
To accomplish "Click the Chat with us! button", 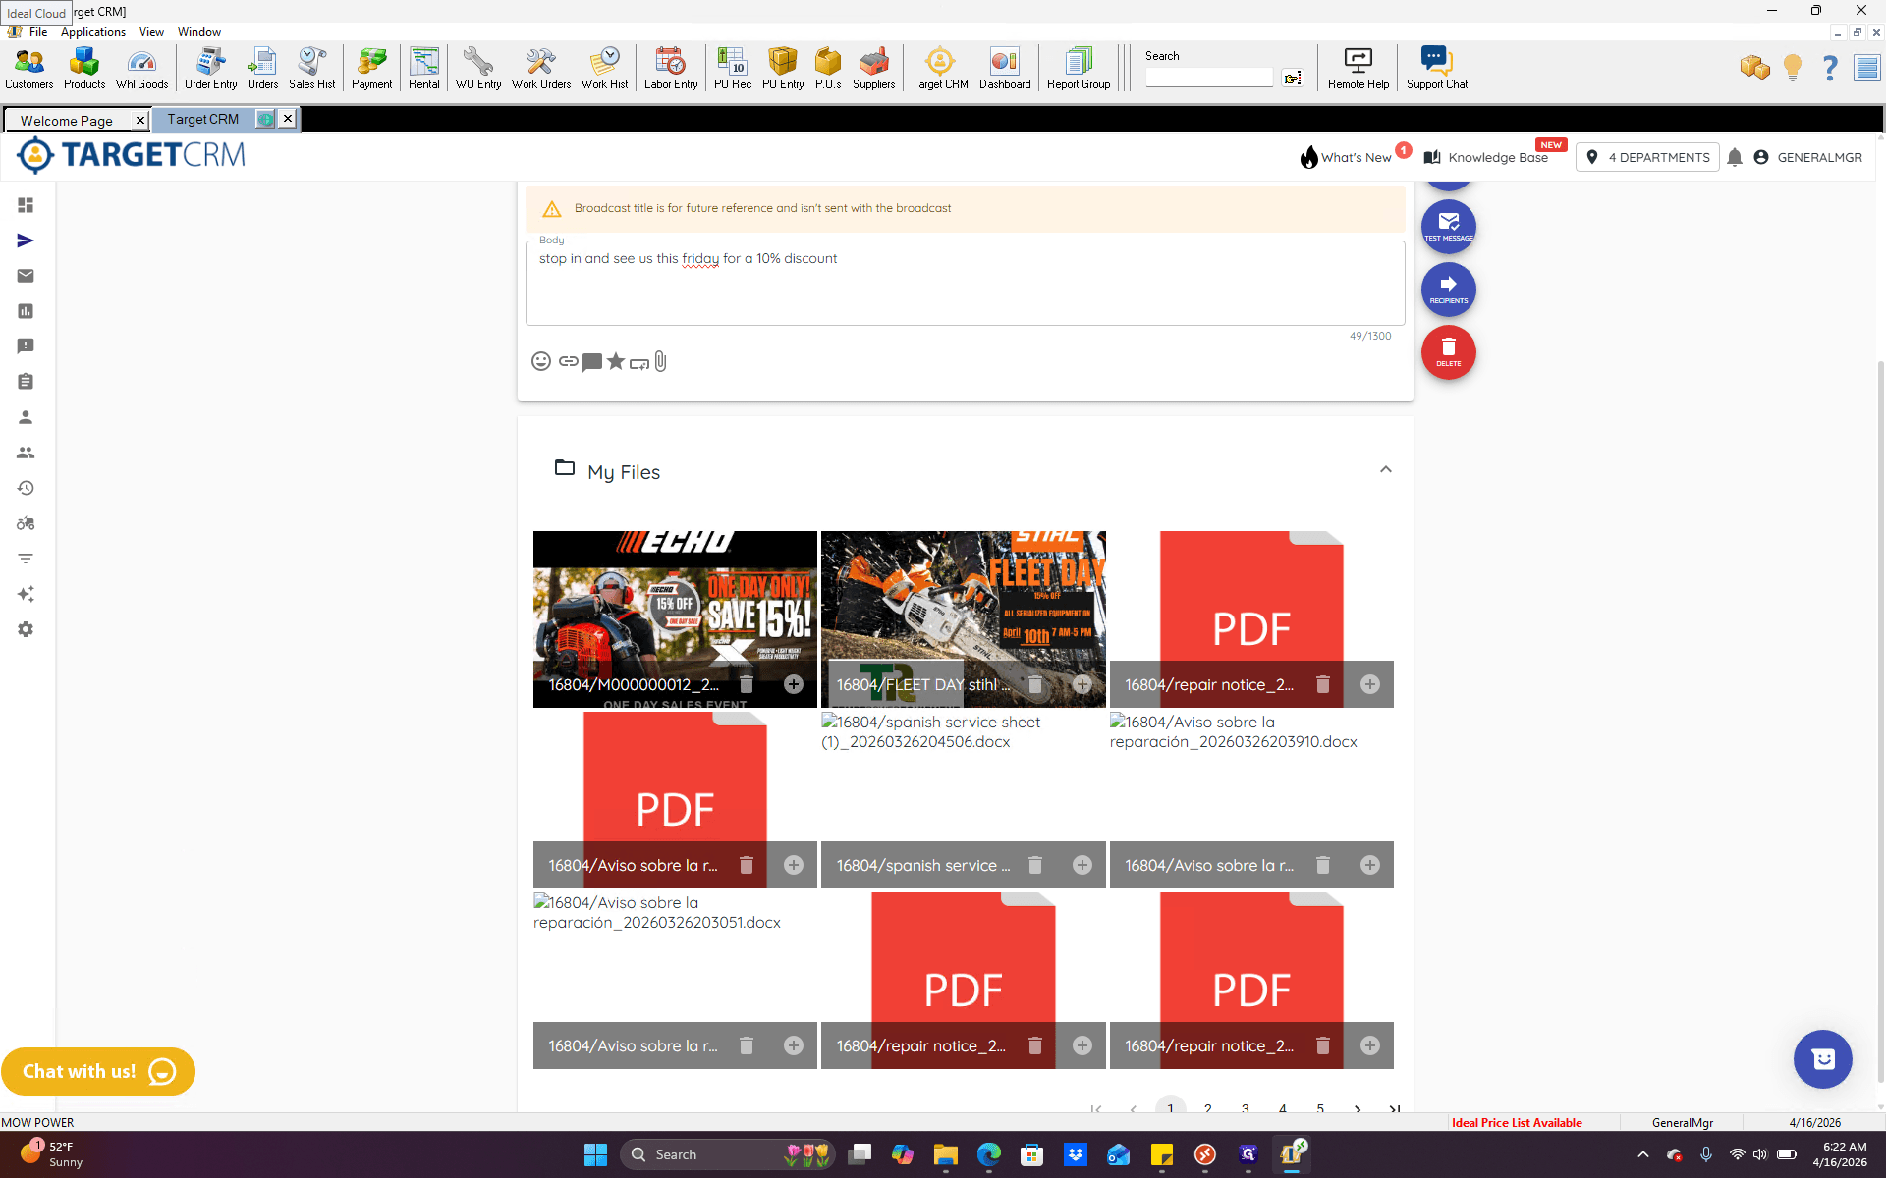I will (98, 1071).
